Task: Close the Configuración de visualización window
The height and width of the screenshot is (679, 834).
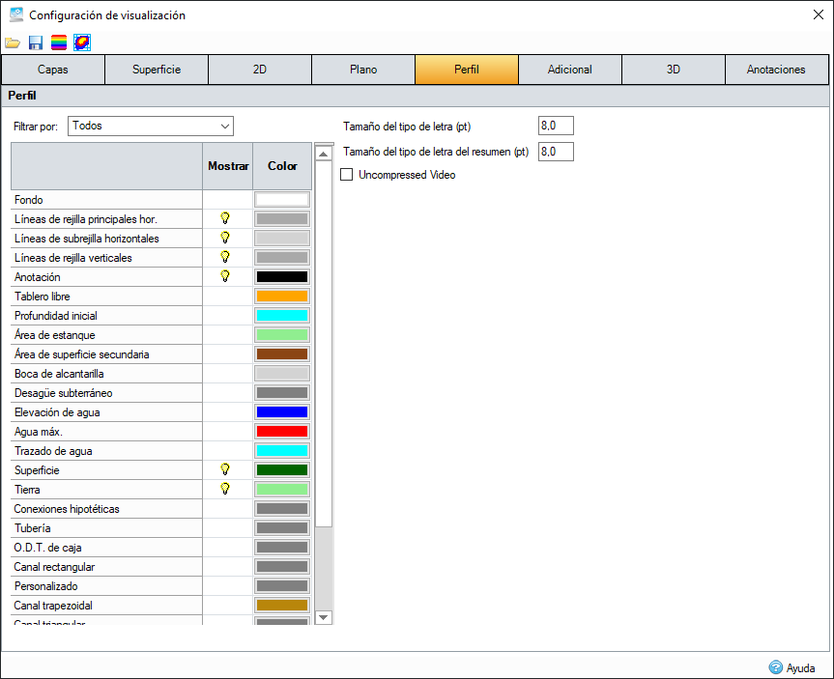Action: coord(818,14)
